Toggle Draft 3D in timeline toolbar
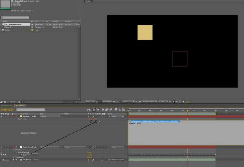This screenshot has height=167, width=244. pyautogui.click(x=98, y=110)
